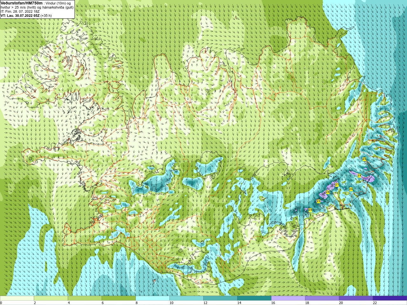The image size is (407, 305).
Task: Select the 16–18 m/s lavender legend swatch
Action: click(288, 298)
